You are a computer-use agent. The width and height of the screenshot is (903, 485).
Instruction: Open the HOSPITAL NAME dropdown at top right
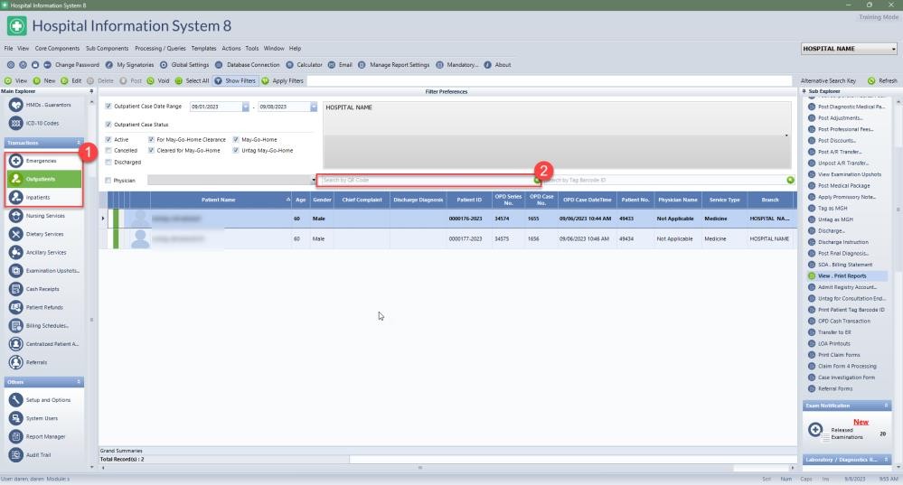(893, 49)
